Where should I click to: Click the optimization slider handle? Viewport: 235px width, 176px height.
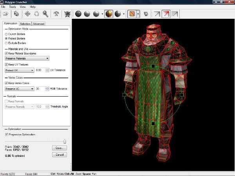[65, 141]
